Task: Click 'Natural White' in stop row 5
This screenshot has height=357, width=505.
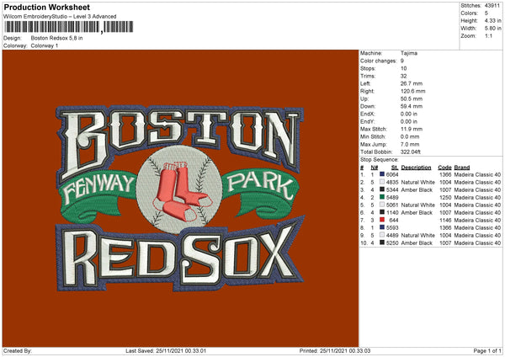Action: pos(418,205)
